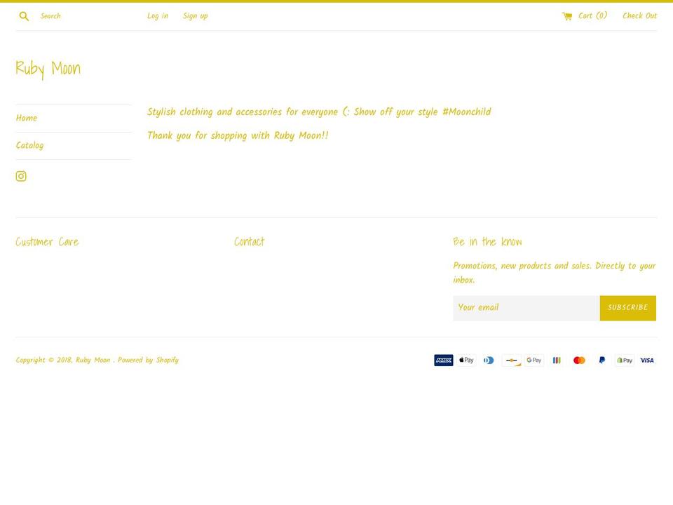Click the Subscribe button
Viewport: 673px width, 505px height.
coord(628,308)
